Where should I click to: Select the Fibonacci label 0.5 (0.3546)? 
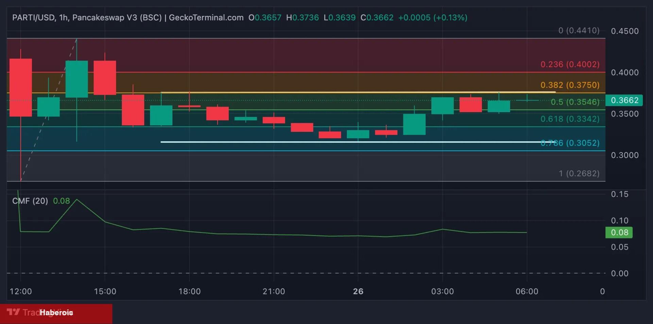tap(575, 102)
